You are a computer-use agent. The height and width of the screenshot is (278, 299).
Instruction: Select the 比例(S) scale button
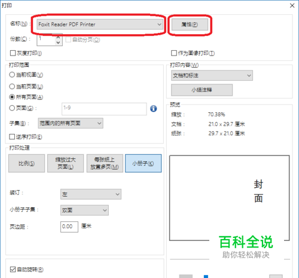click(x=26, y=163)
